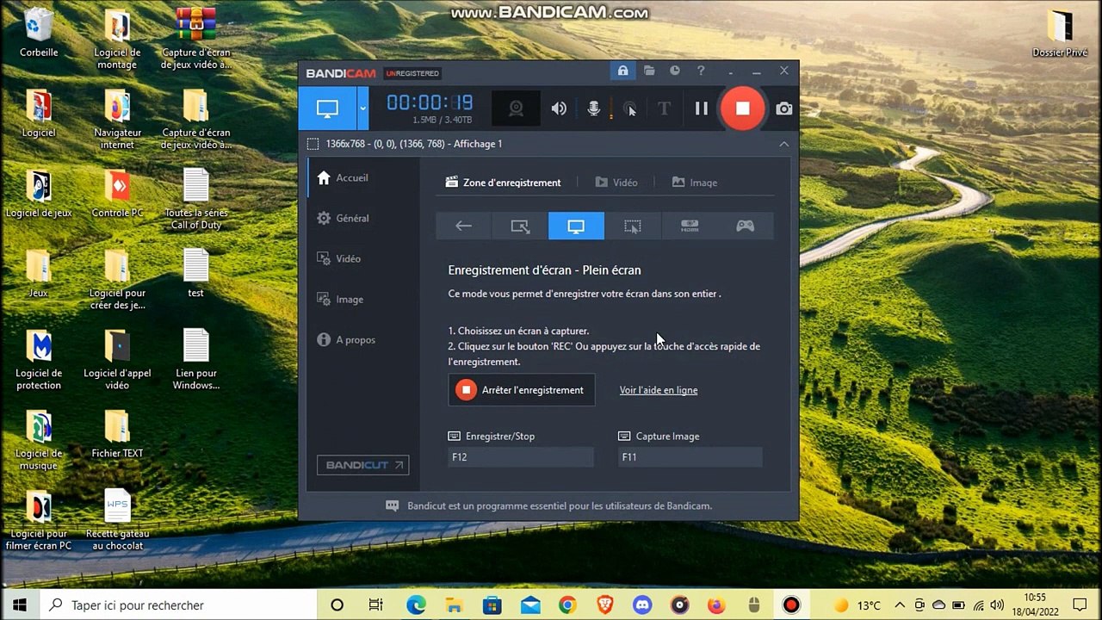Open the recording mode dropdown arrow
The width and height of the screenshot is (1102, 620).
pos(362,108)
